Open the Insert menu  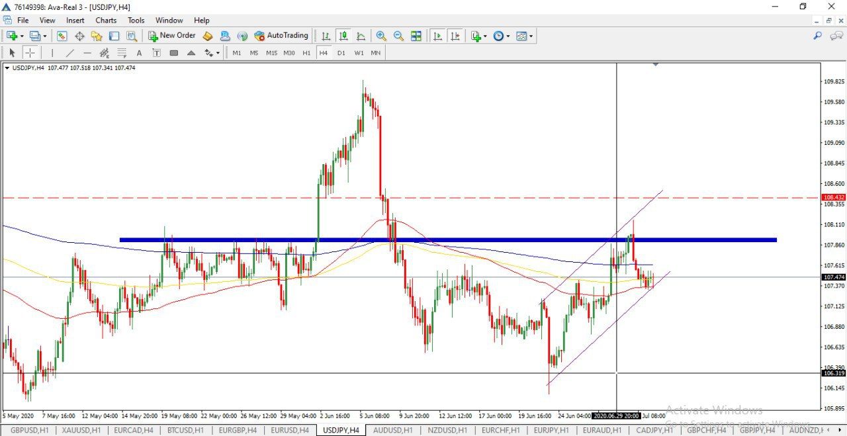coord(75,21)
